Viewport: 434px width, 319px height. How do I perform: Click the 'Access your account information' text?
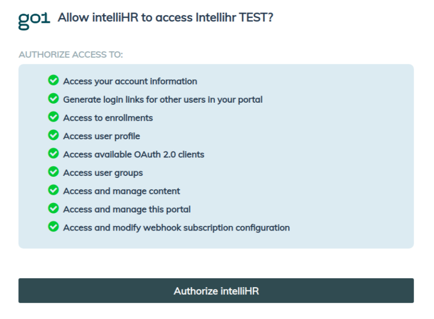[x=130, y=81]
